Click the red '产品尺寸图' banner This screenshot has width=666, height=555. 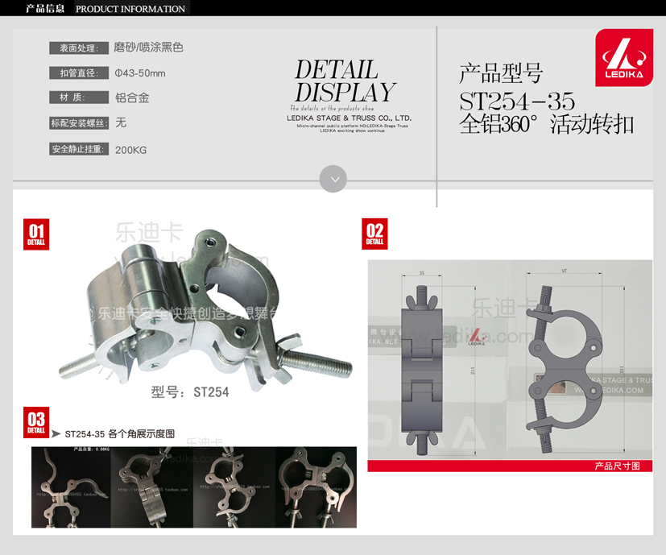point(510,466)
